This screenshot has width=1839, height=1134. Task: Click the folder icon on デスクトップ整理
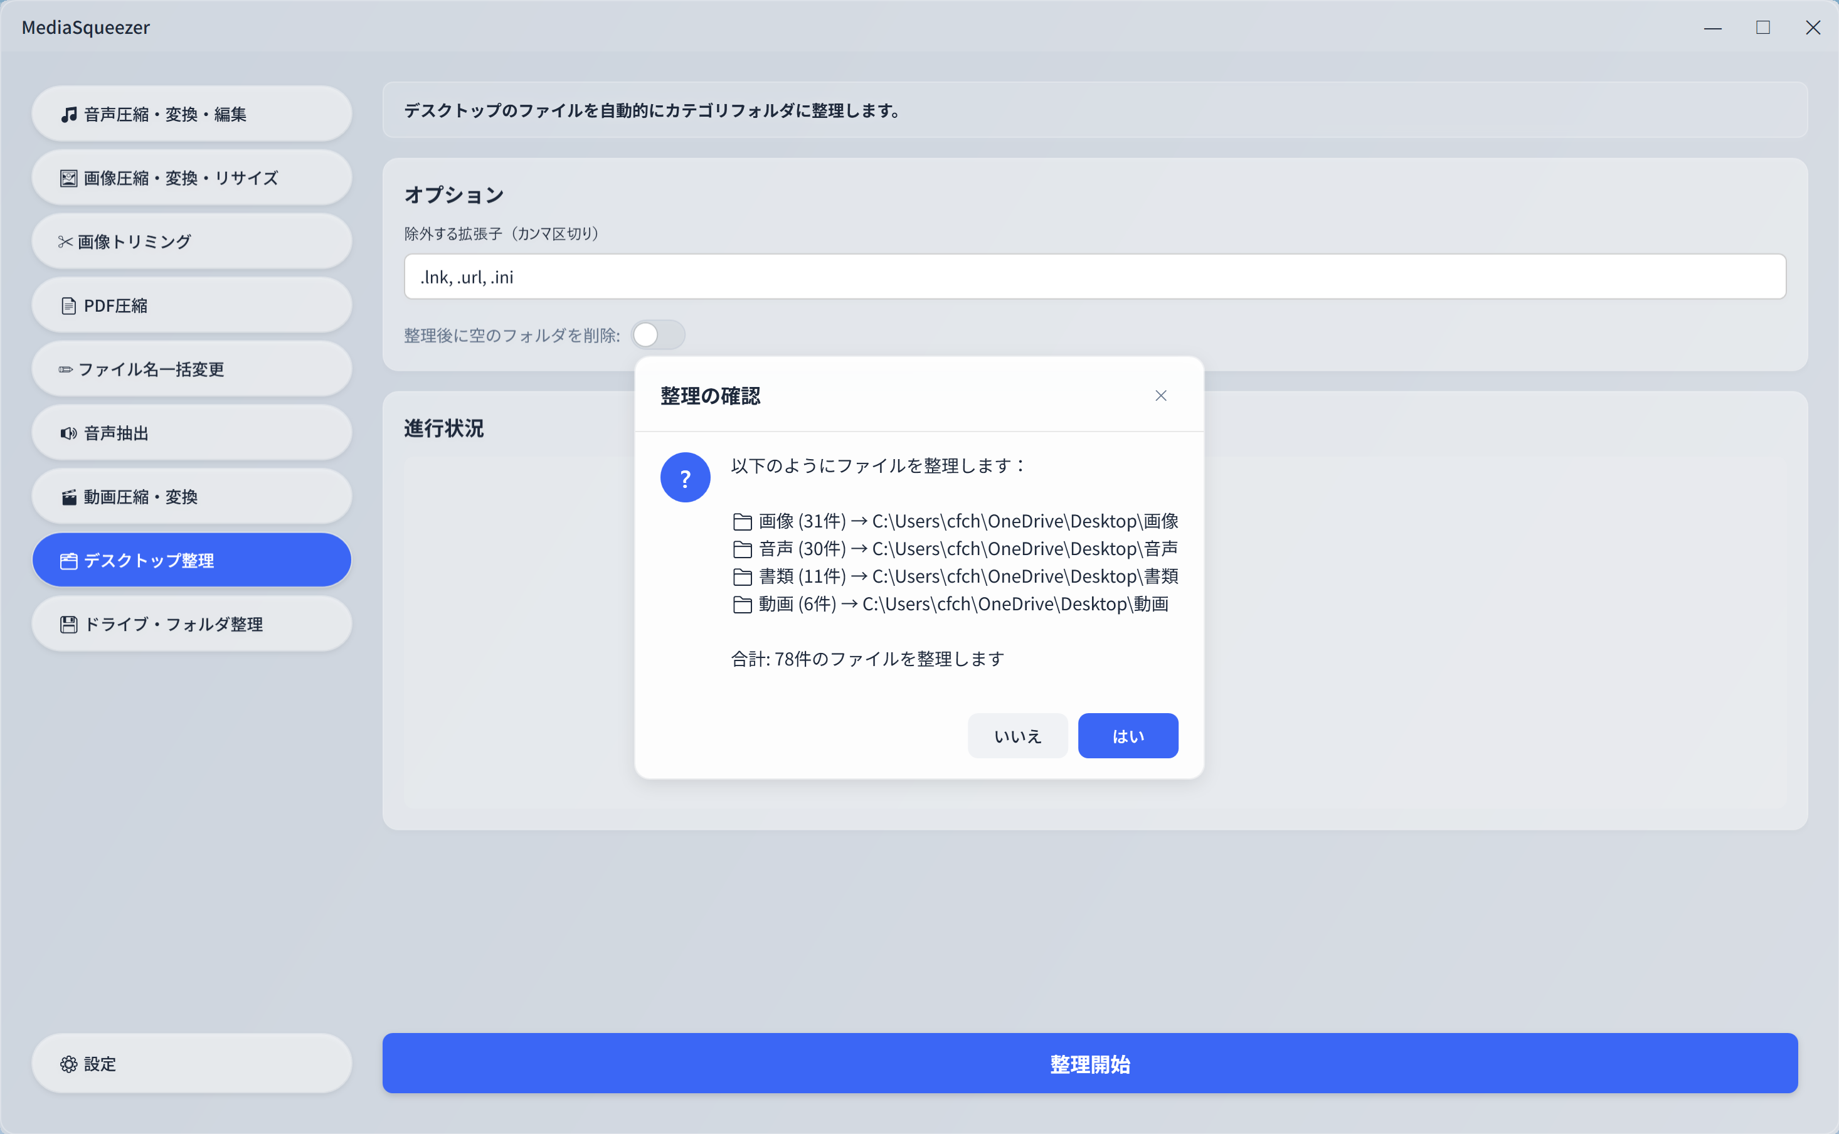[68, 559]
